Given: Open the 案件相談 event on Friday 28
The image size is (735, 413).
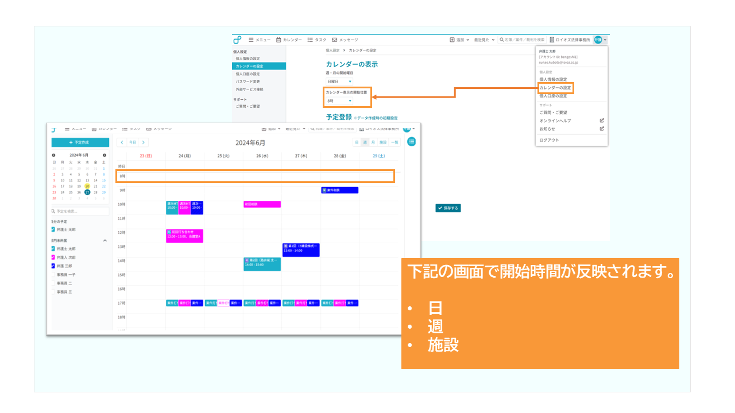Looking at the screenshot, I should [x=340, y=190].
